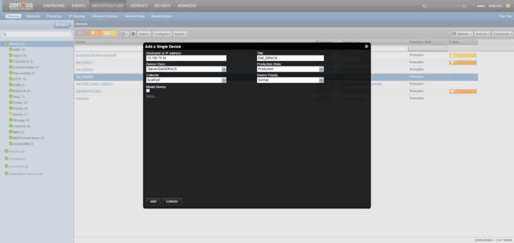Click the green status icon beside Azure
Image resolution: width=514 pixels, height=243 pixels.
pyautogui.click(x=11, y=55)
